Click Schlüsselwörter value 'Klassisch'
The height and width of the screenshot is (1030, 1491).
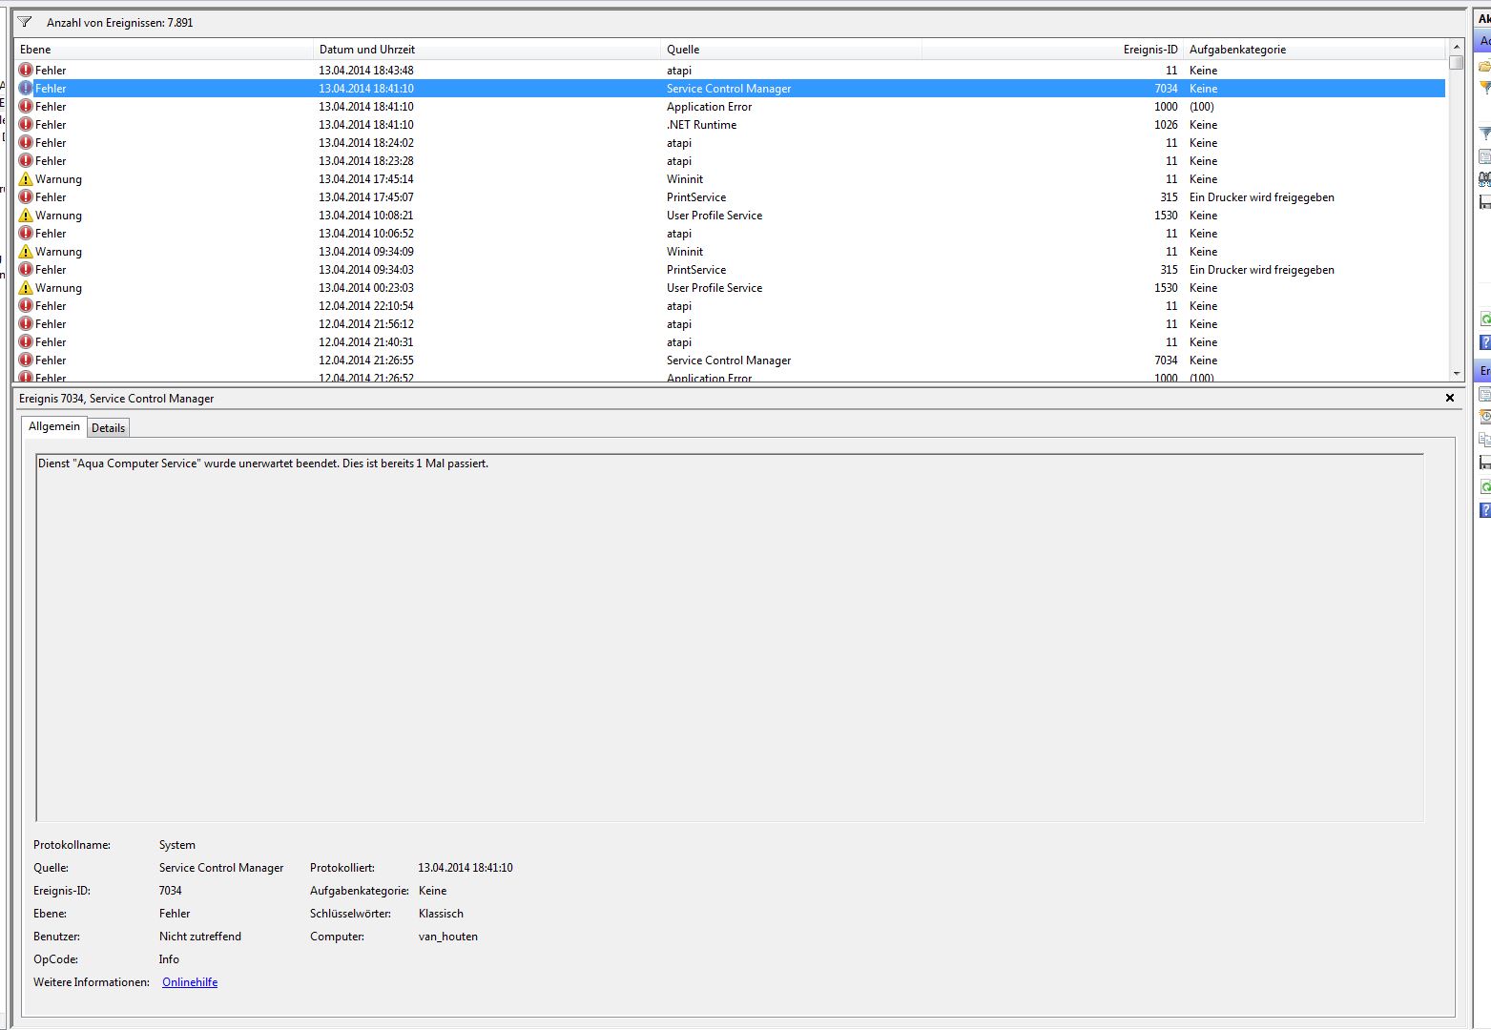(x=441, y=914)
